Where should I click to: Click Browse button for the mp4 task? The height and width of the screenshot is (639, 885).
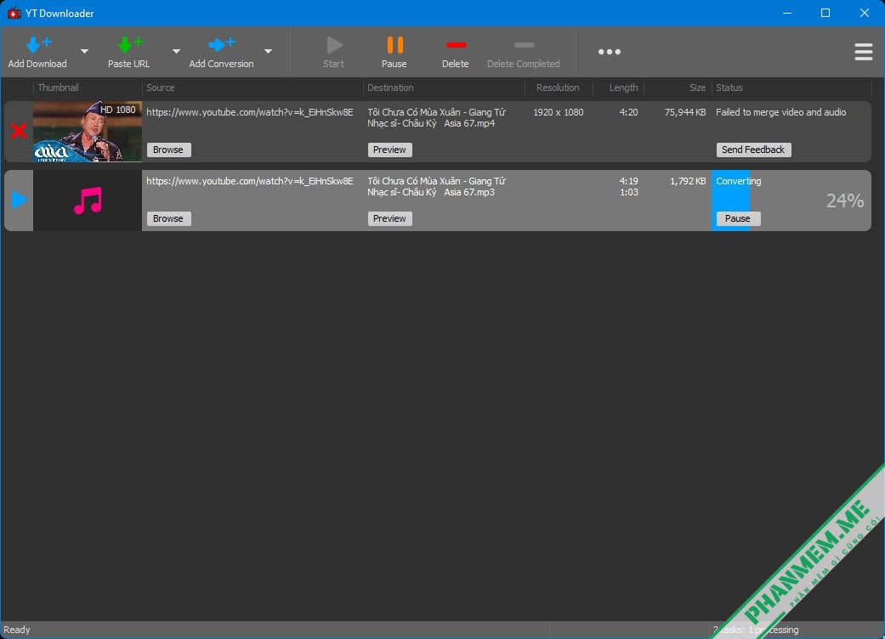[x=169, y=150]
